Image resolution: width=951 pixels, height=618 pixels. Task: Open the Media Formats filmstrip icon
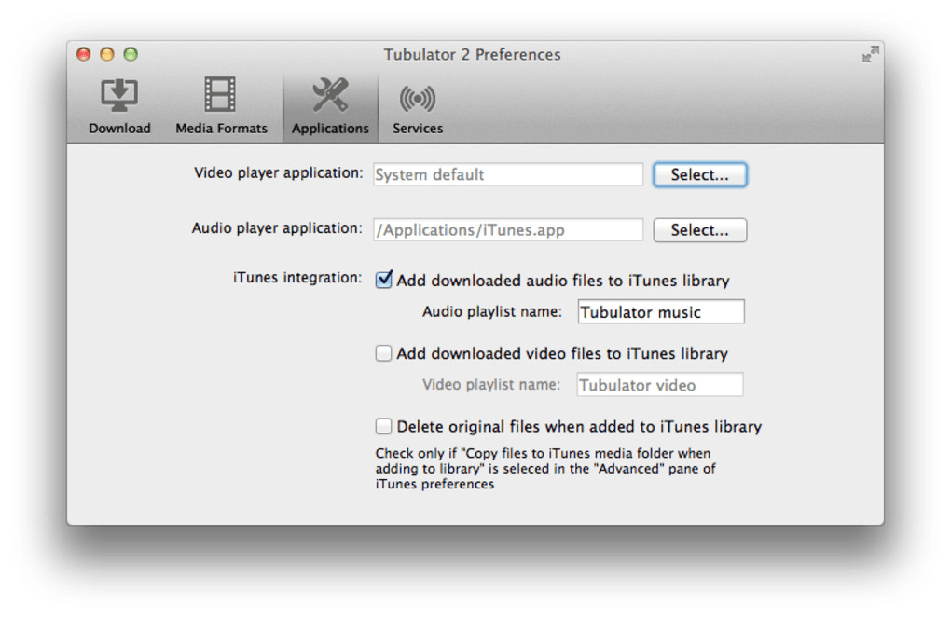point(220,96)
